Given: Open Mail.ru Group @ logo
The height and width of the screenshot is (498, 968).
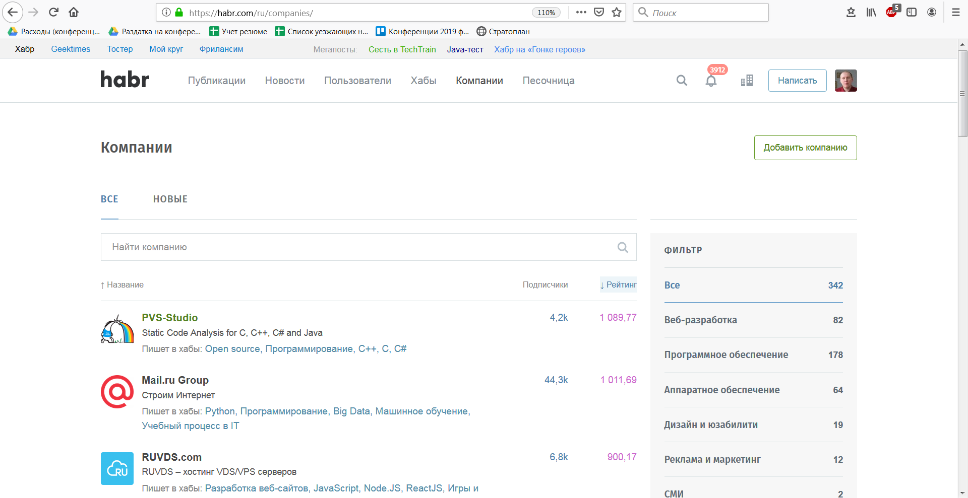Looking at the screenshot, I should click(x=117, y=392).
